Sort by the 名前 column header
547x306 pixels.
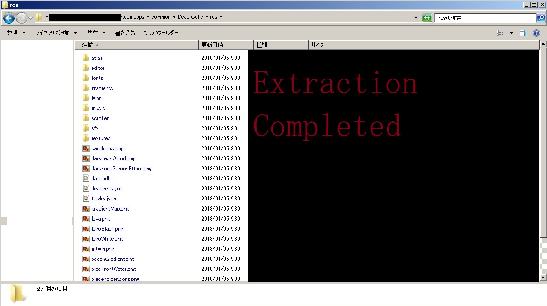[x=87, y=45]
